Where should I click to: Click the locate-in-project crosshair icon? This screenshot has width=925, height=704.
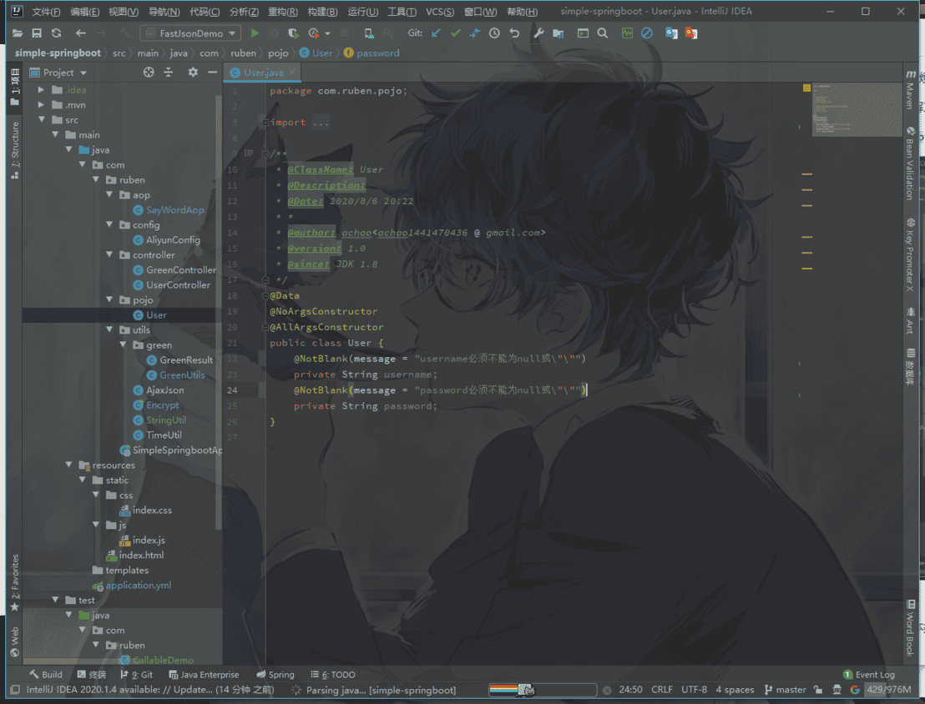pos(149,73)
